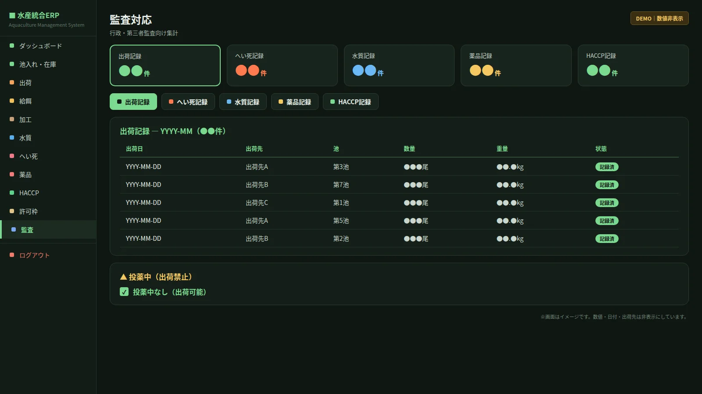This screenshot has width=702, height=394.
Task: Select the HACCP記録 summary card
Action: coord(633,65)
